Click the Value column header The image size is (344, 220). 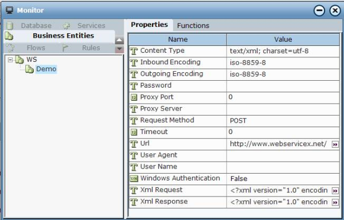pyautogui.click(x=283, y=40)
